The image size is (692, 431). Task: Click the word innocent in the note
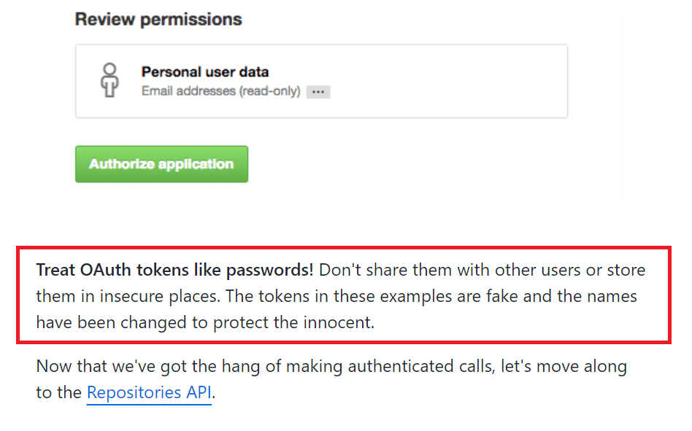[344, 322]
